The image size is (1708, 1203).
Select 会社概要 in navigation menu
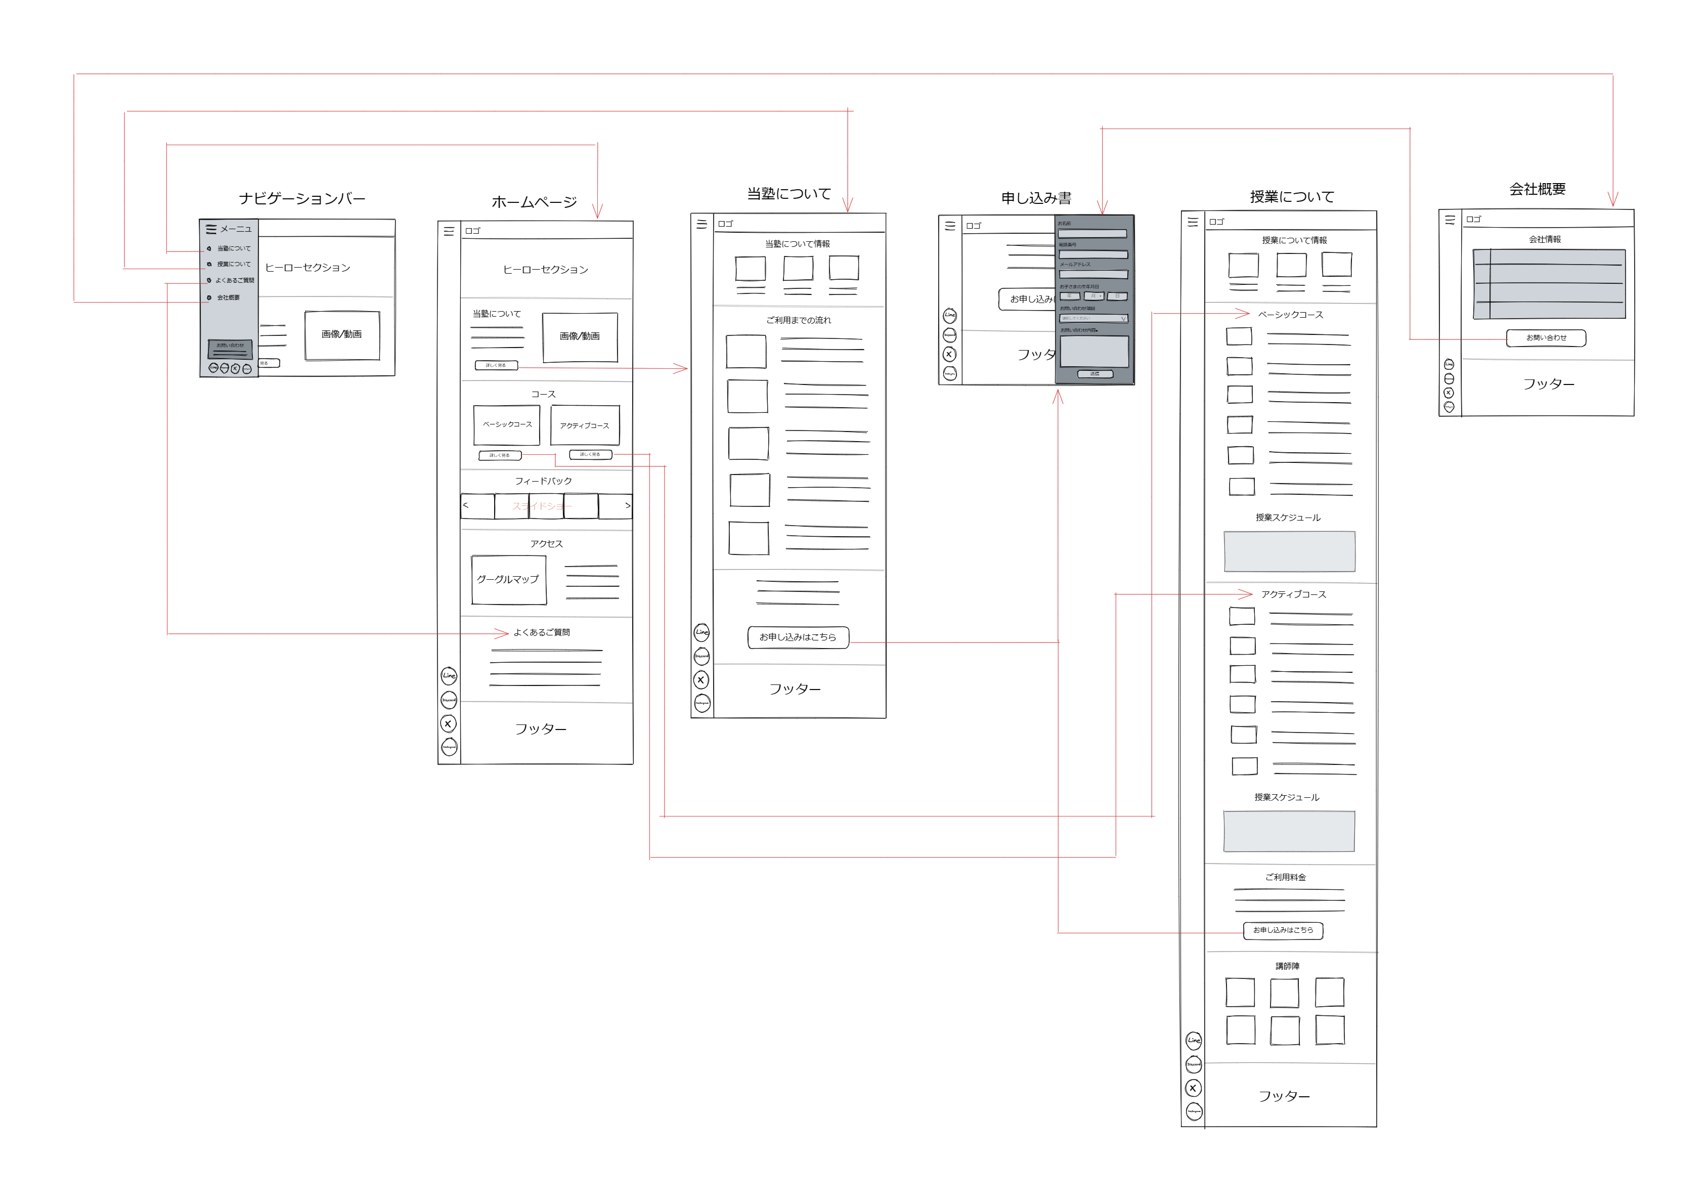point(228,297)
